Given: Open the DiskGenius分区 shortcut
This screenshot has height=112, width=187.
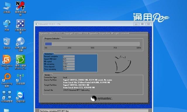Looking at the screenshot, I should coord(7,62).
